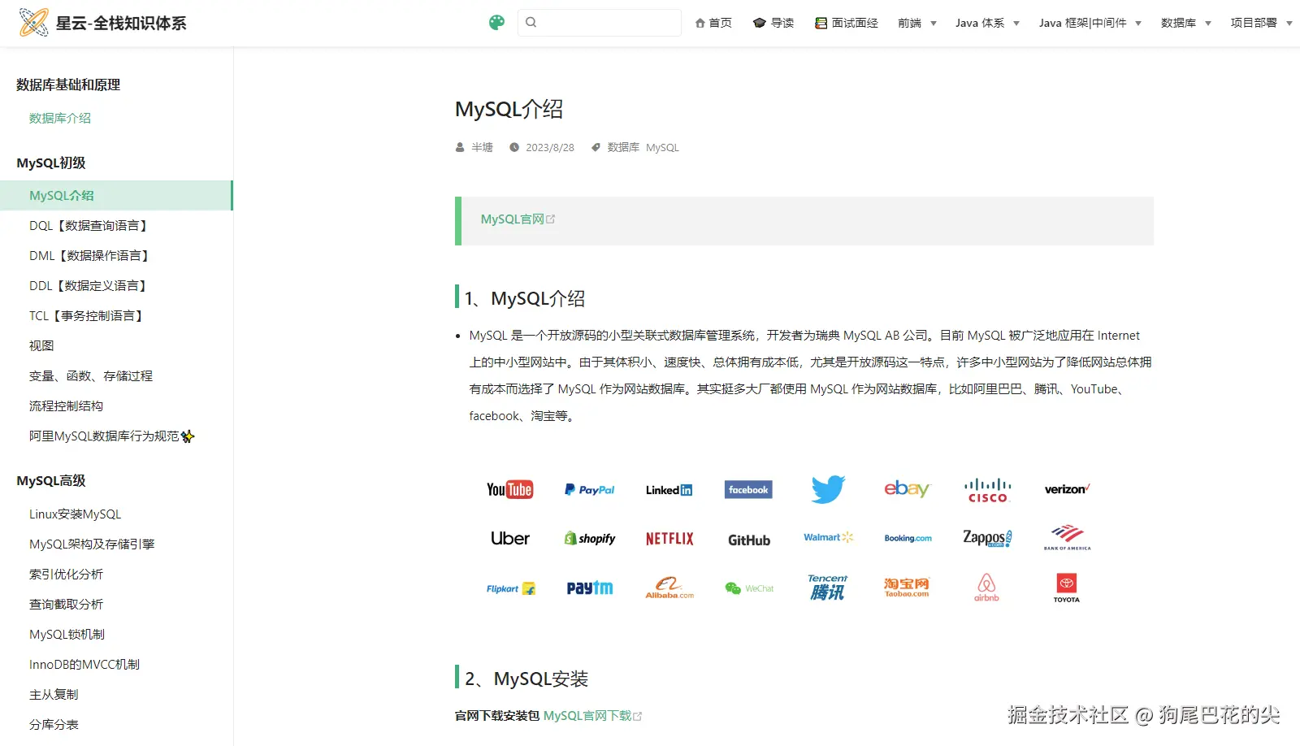
Task: Click the PayPal logo
Action: (590, 489)
